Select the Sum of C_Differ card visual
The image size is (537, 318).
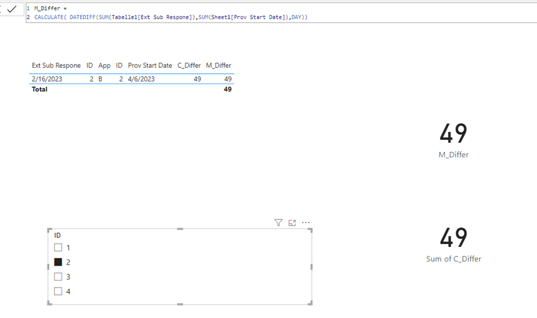[453, 245]
